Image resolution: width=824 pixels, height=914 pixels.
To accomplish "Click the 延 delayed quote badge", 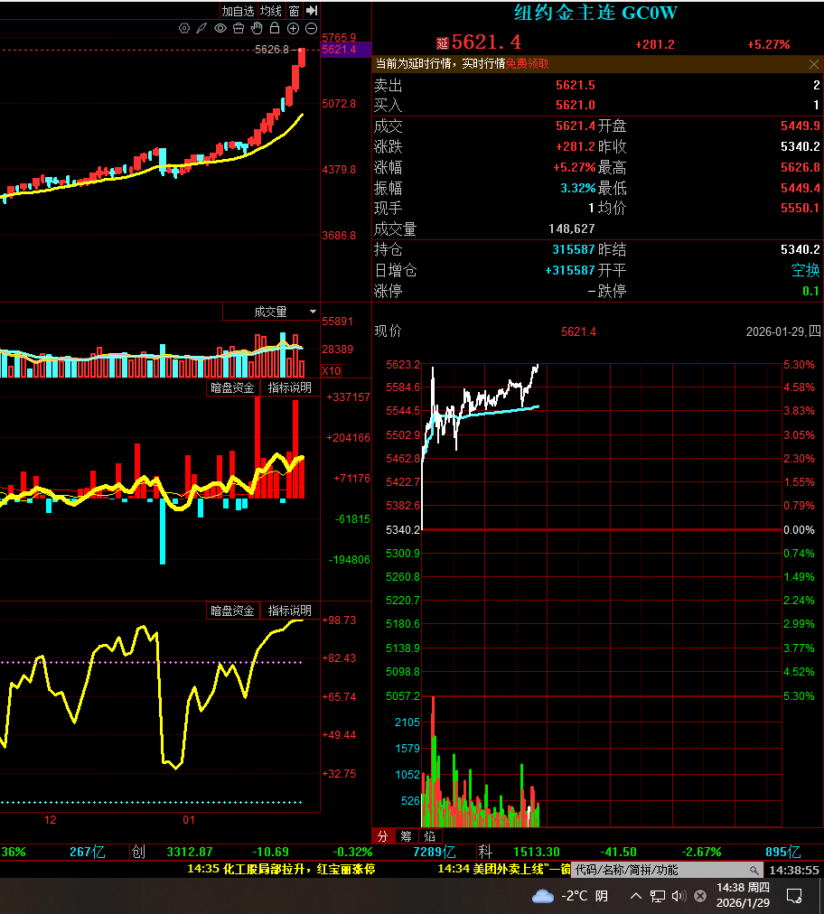I will 442,43.
